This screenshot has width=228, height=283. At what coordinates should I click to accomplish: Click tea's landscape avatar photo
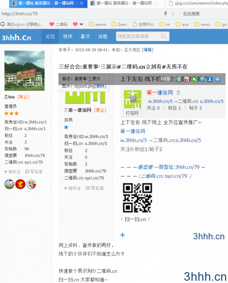[25, 71]
